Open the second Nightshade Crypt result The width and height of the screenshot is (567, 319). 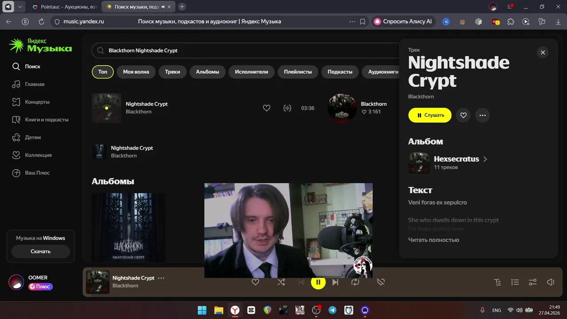pyautogui.click(x=132, y=152)
